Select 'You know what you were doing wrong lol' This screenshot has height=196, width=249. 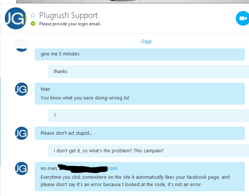tap(85, 98)
